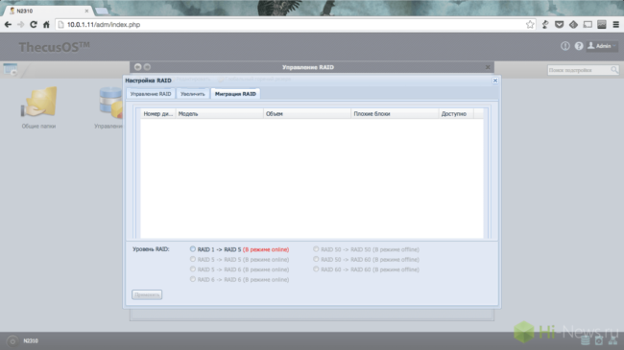624x350 pixels.
Task: Click the cast screen extension icon
Action: click(588, 25)
